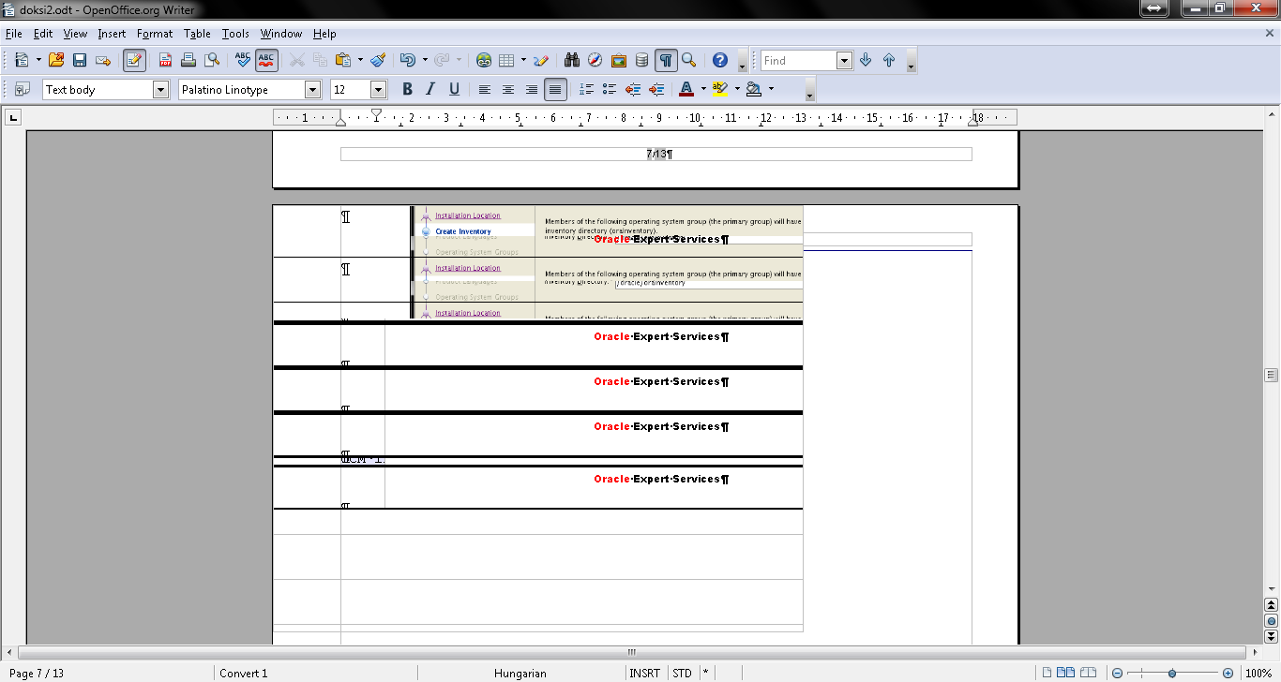Open Find & Replace binoculars icon
The image size is (1281, 682).
[572, 60]
